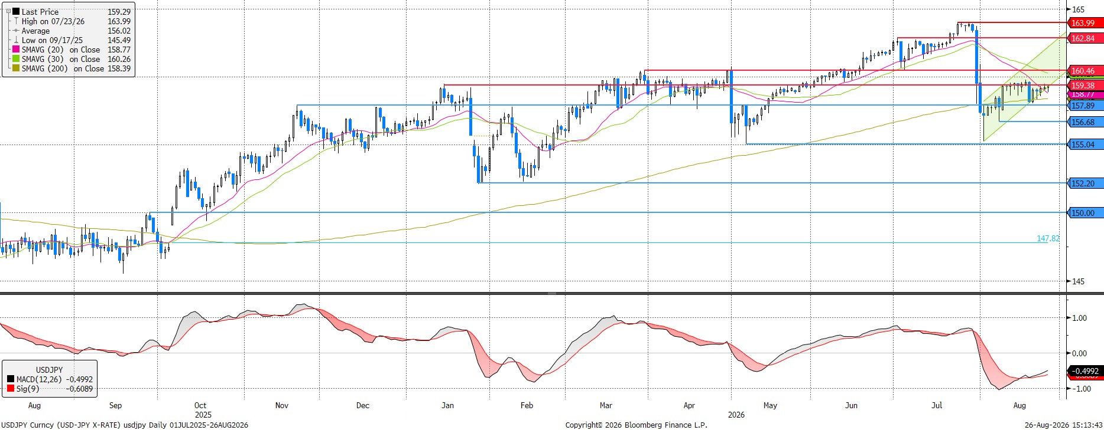Click the 156.68 blue level label
The width and height of the screenshot is (1104, 430).
1086,122
